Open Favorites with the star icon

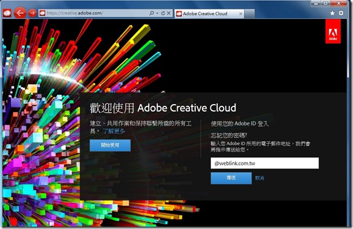pyautogui.click(x=332, y=13)
